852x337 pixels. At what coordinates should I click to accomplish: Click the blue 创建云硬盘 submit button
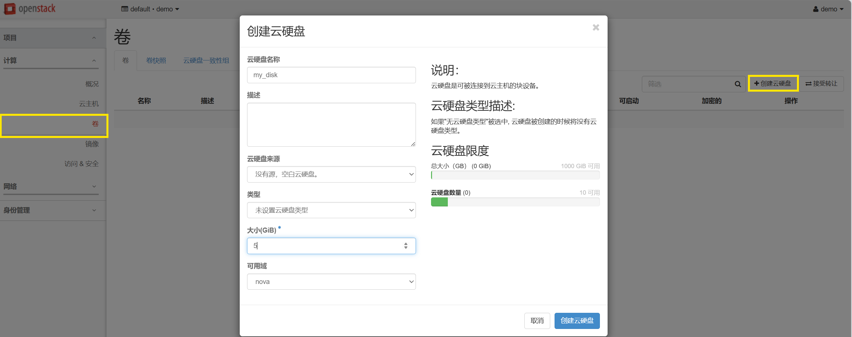(x=577, y=321)
